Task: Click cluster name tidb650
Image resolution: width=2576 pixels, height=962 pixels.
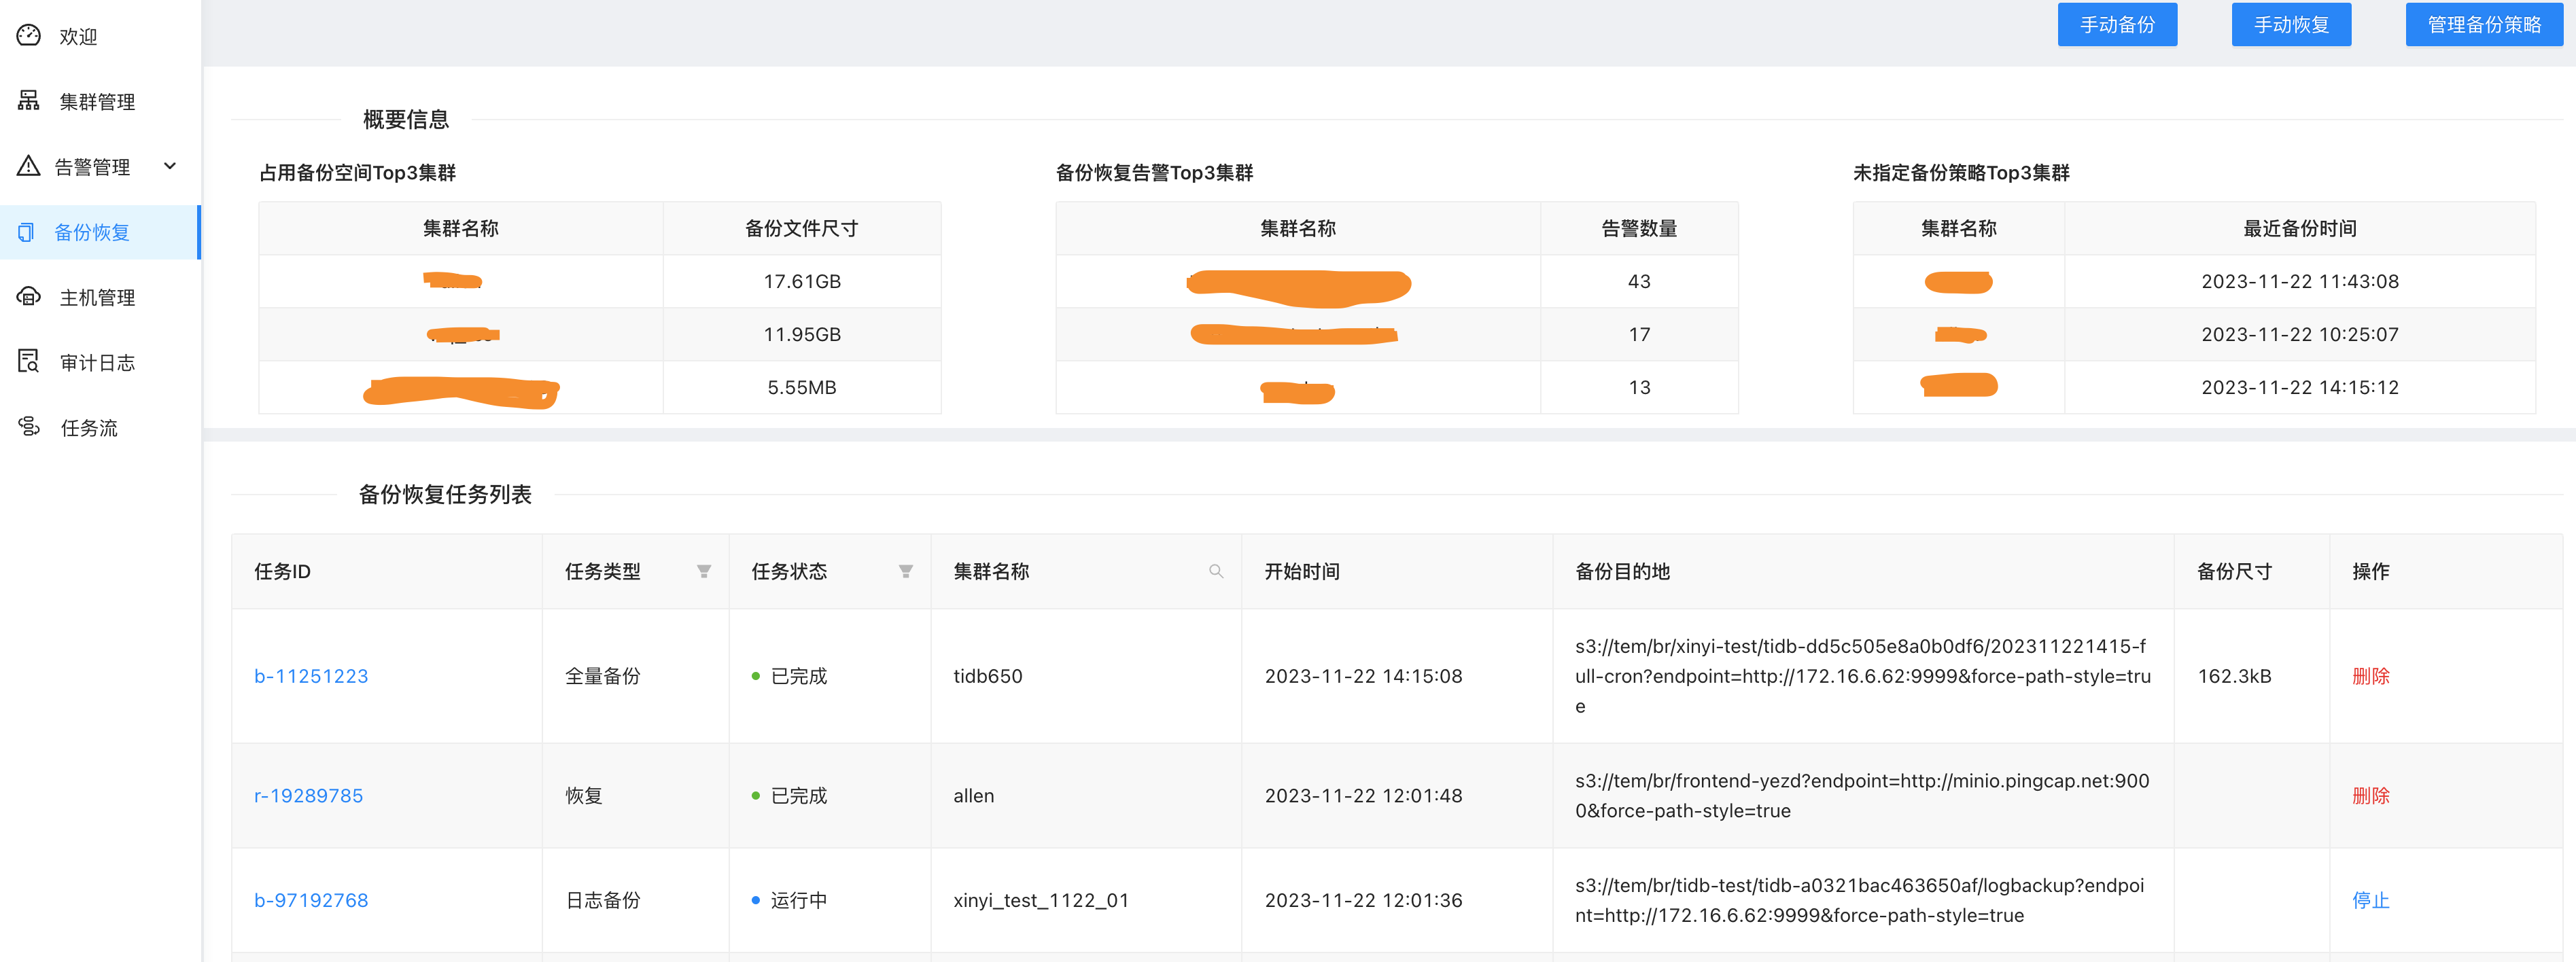Action: (x=988, y=676)
